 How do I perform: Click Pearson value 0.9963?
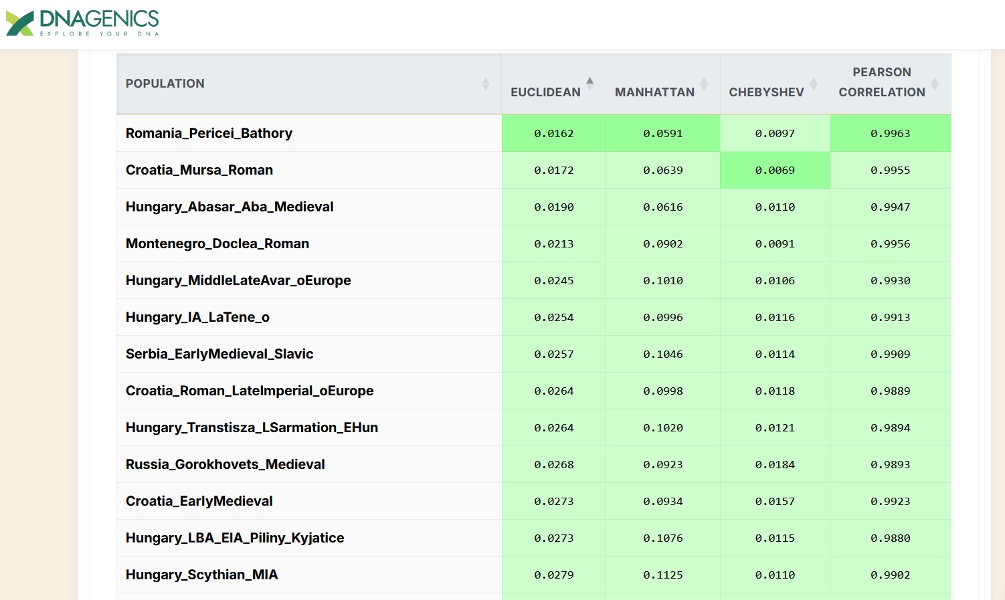891,134
